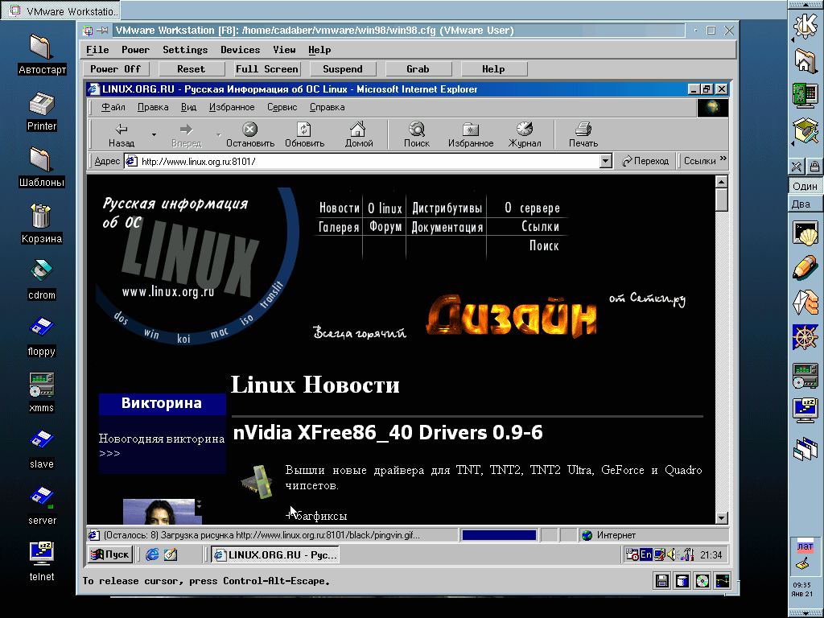Click the page vertical scrollbar down arrow
The height and width of the screenshot is (618, 824).
[x=721, y=518]
